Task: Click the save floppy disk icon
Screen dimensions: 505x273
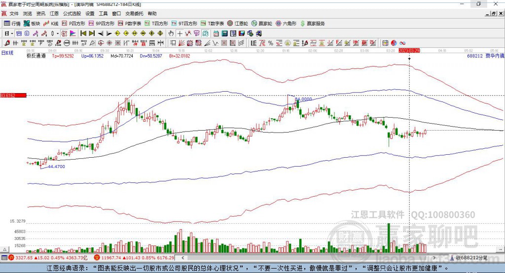Action: (x=242, y=34)
